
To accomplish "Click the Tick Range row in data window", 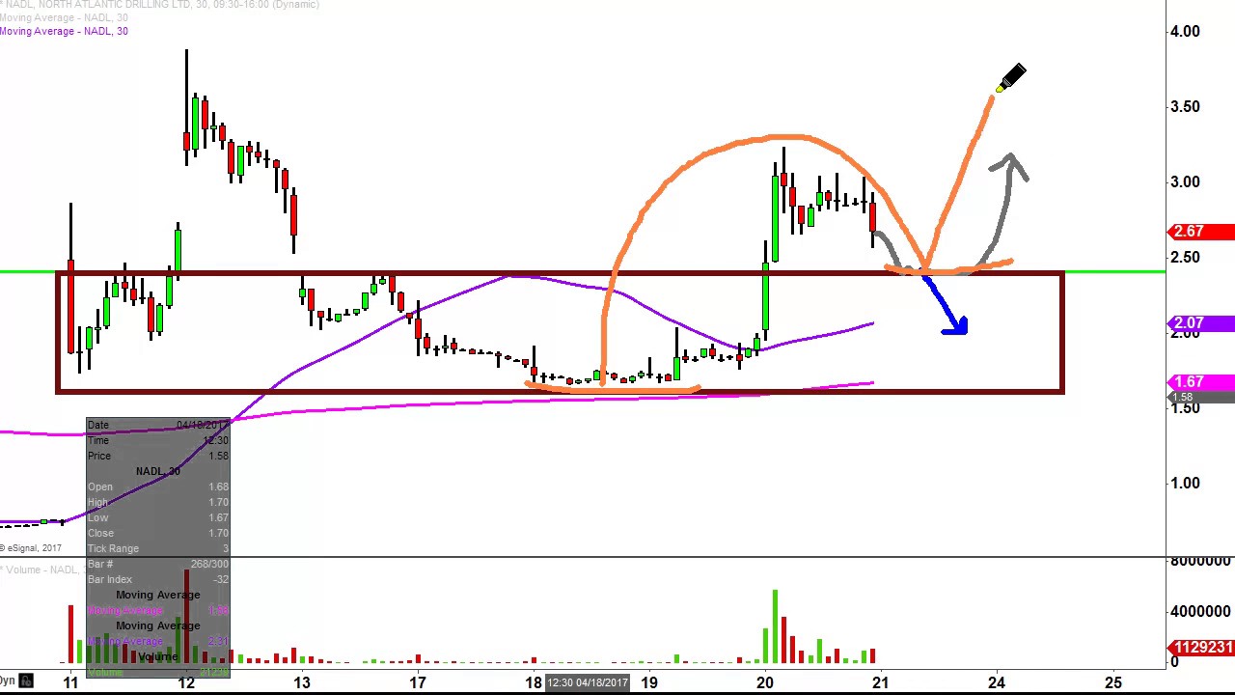I will (x=158, y=548).
